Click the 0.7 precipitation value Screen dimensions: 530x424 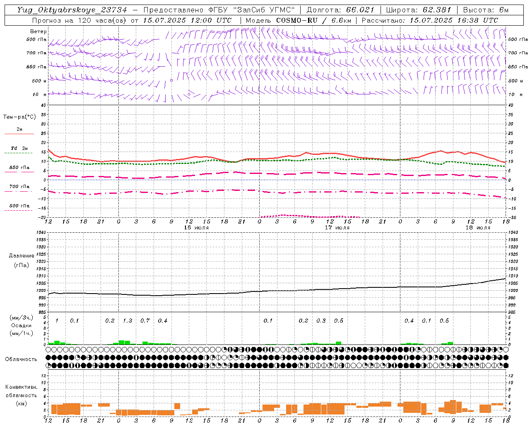point(145,321)
